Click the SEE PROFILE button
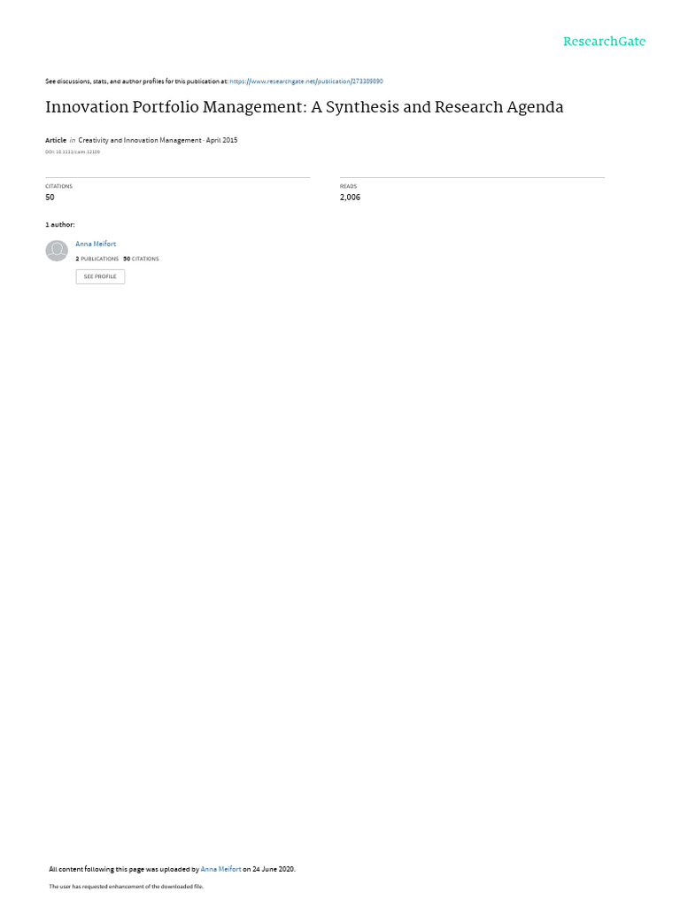This screenshot has height=907, width=680. (100, 276)
